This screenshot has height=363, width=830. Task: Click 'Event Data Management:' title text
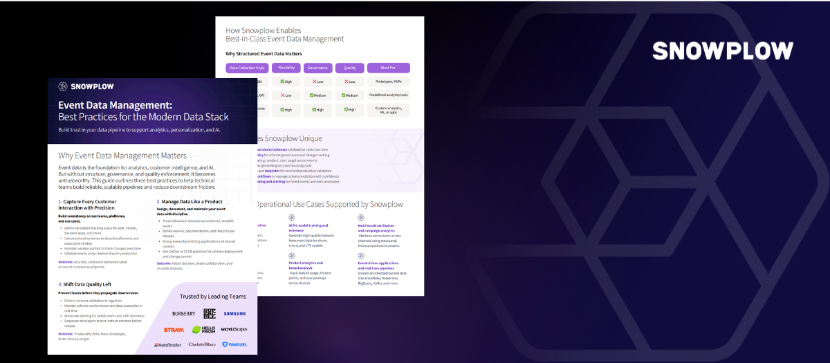point(115,105)
